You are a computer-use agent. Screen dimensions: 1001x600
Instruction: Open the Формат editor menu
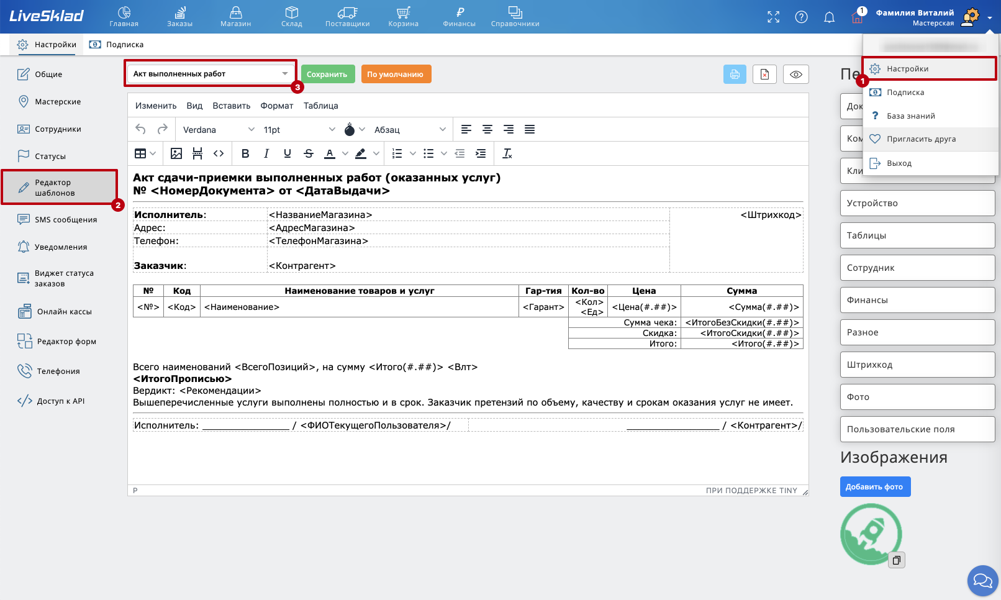(277, 106)
